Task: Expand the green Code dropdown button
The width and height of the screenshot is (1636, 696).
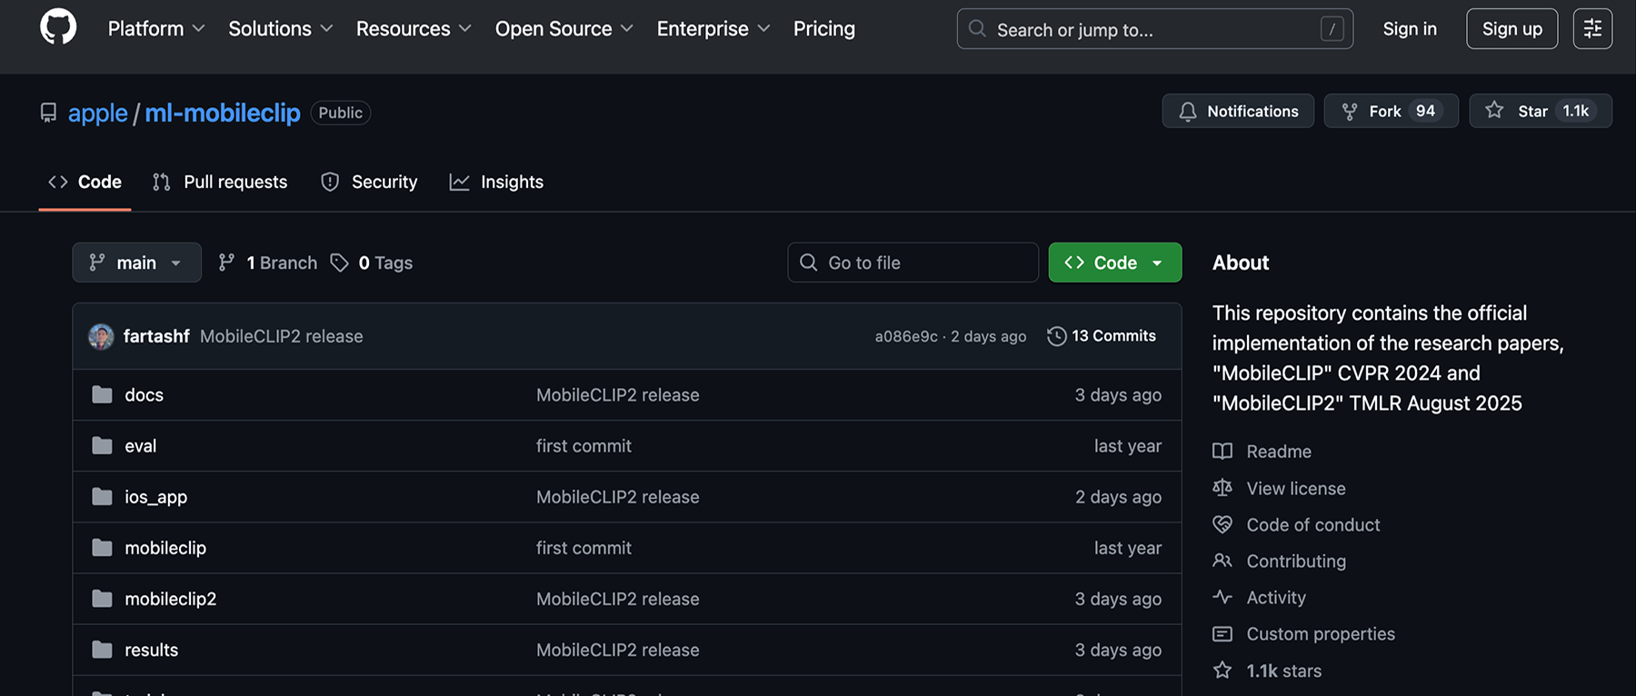Action: [1114, 263]
